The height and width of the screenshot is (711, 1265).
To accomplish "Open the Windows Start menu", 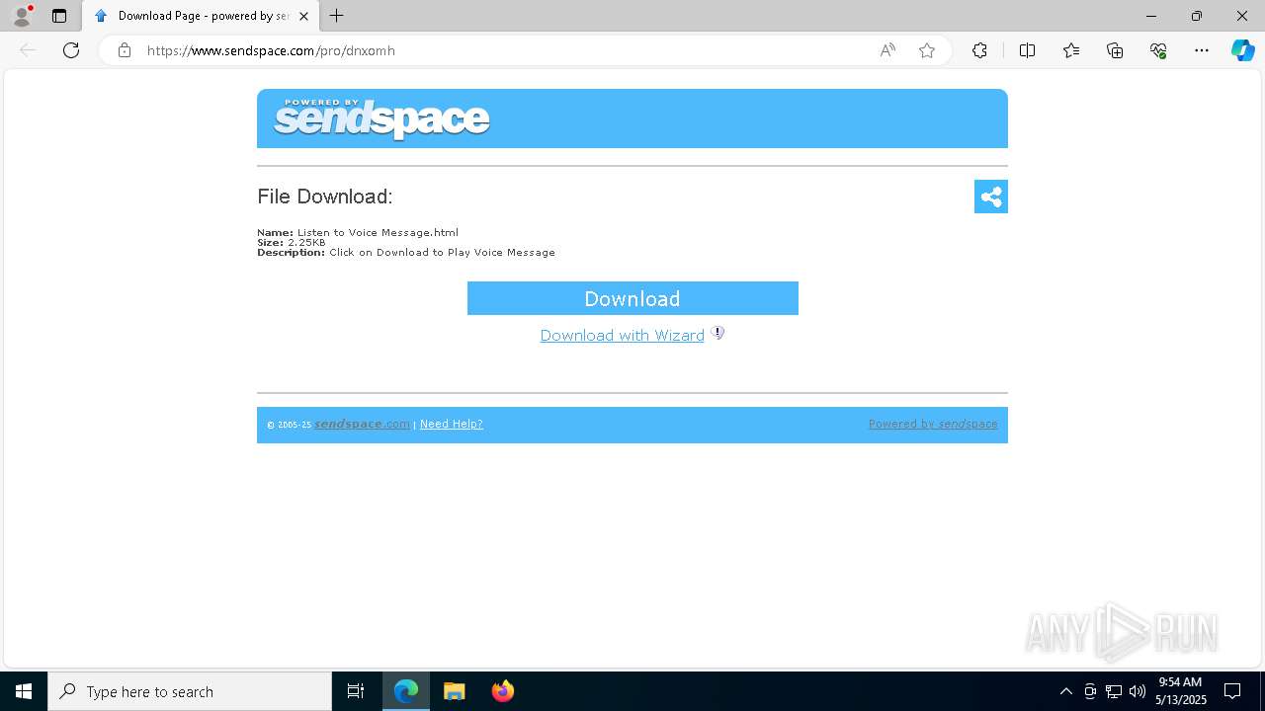I will pyautogui.click(x=24, y=691).
